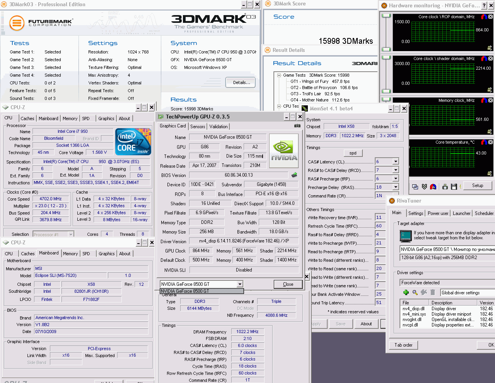Open RAS# Precharge dropdown in MemSet
This screenshot has height=383, width=495.
click(396, 179)
